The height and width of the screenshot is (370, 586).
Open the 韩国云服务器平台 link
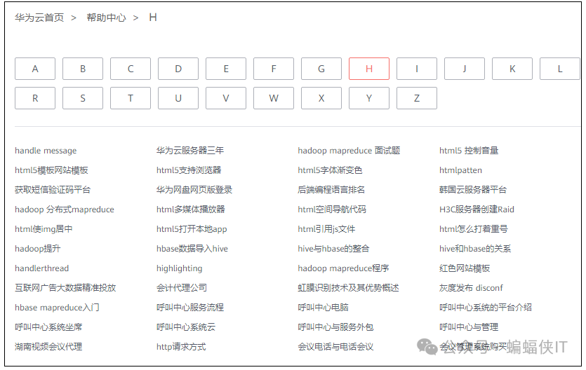[473, 190]
